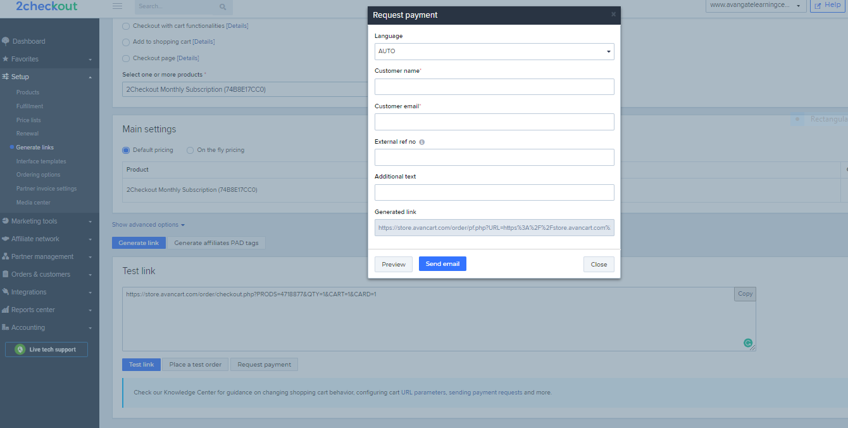Screen dimensions: 848x428
Task: Expand the Accounting chevron
Action: pyautogui.click(x=90, y=328)
